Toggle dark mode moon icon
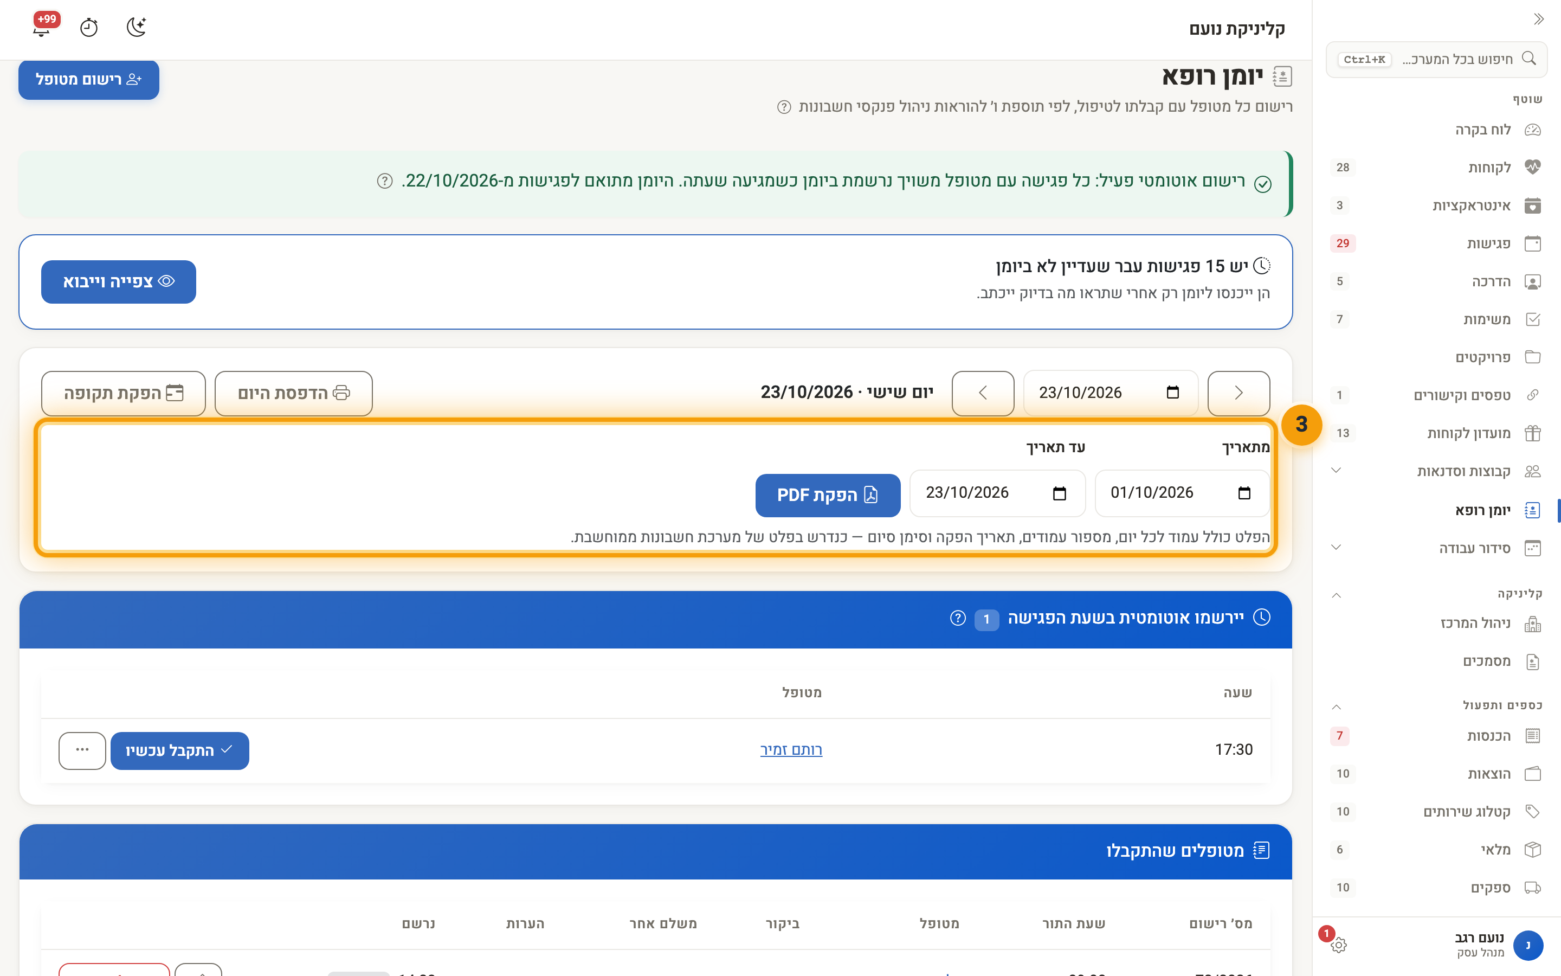This screenshot has width=1561, height=976. [136, 27]
